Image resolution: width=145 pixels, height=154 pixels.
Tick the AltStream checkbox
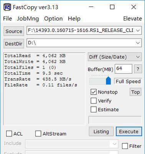point(38,134)
